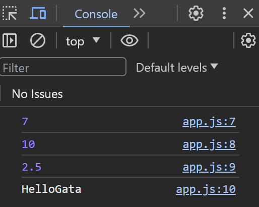Activate the inspect element selector tool
The image size is (259, 207).
[x=10, y=13]
